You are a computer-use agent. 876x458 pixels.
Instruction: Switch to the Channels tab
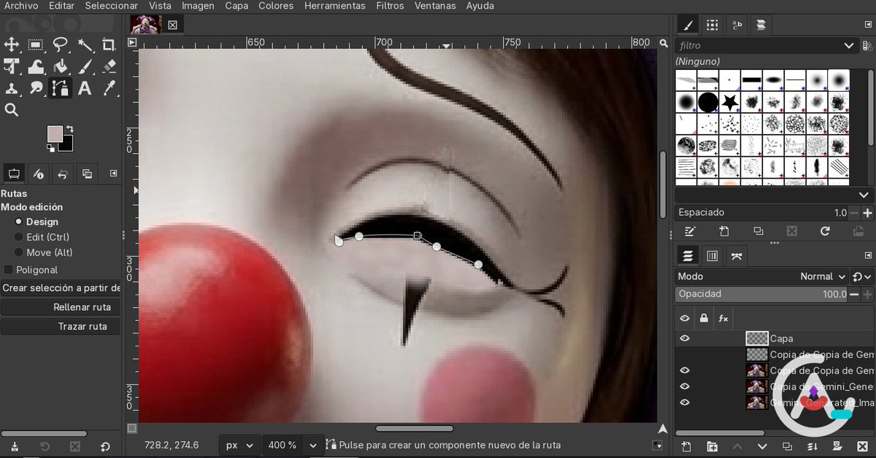point(712,255)
